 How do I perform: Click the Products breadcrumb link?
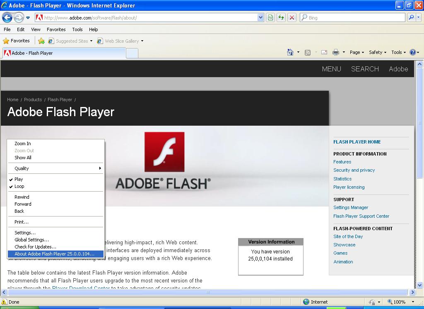(33, 100)
